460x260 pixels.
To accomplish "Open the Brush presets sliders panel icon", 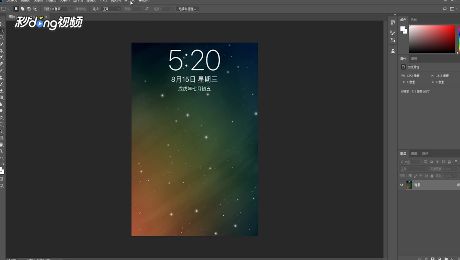I will pyautogui.click(x=393, y=40).
